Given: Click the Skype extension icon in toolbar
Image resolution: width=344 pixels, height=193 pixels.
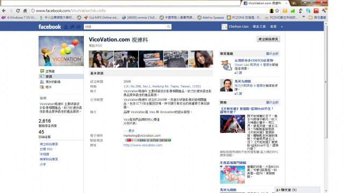Looking at the screenshot, I should 308,11.
